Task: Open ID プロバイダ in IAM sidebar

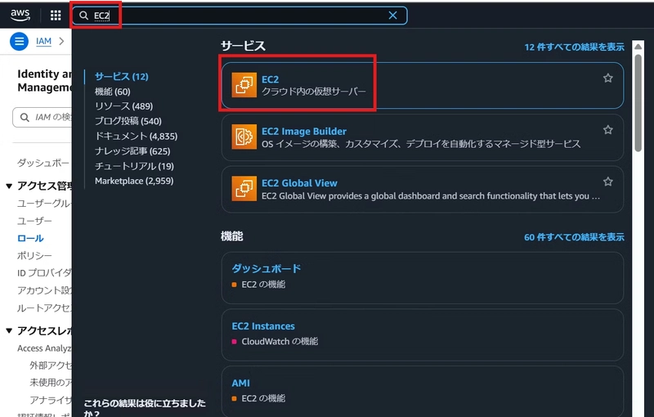Action: tap(44, 273)
